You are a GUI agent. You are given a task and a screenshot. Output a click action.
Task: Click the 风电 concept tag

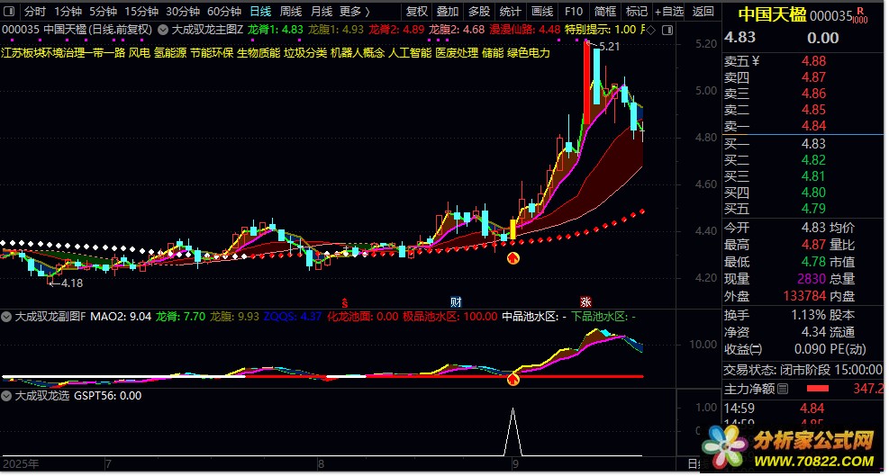[x=139, y=53]
